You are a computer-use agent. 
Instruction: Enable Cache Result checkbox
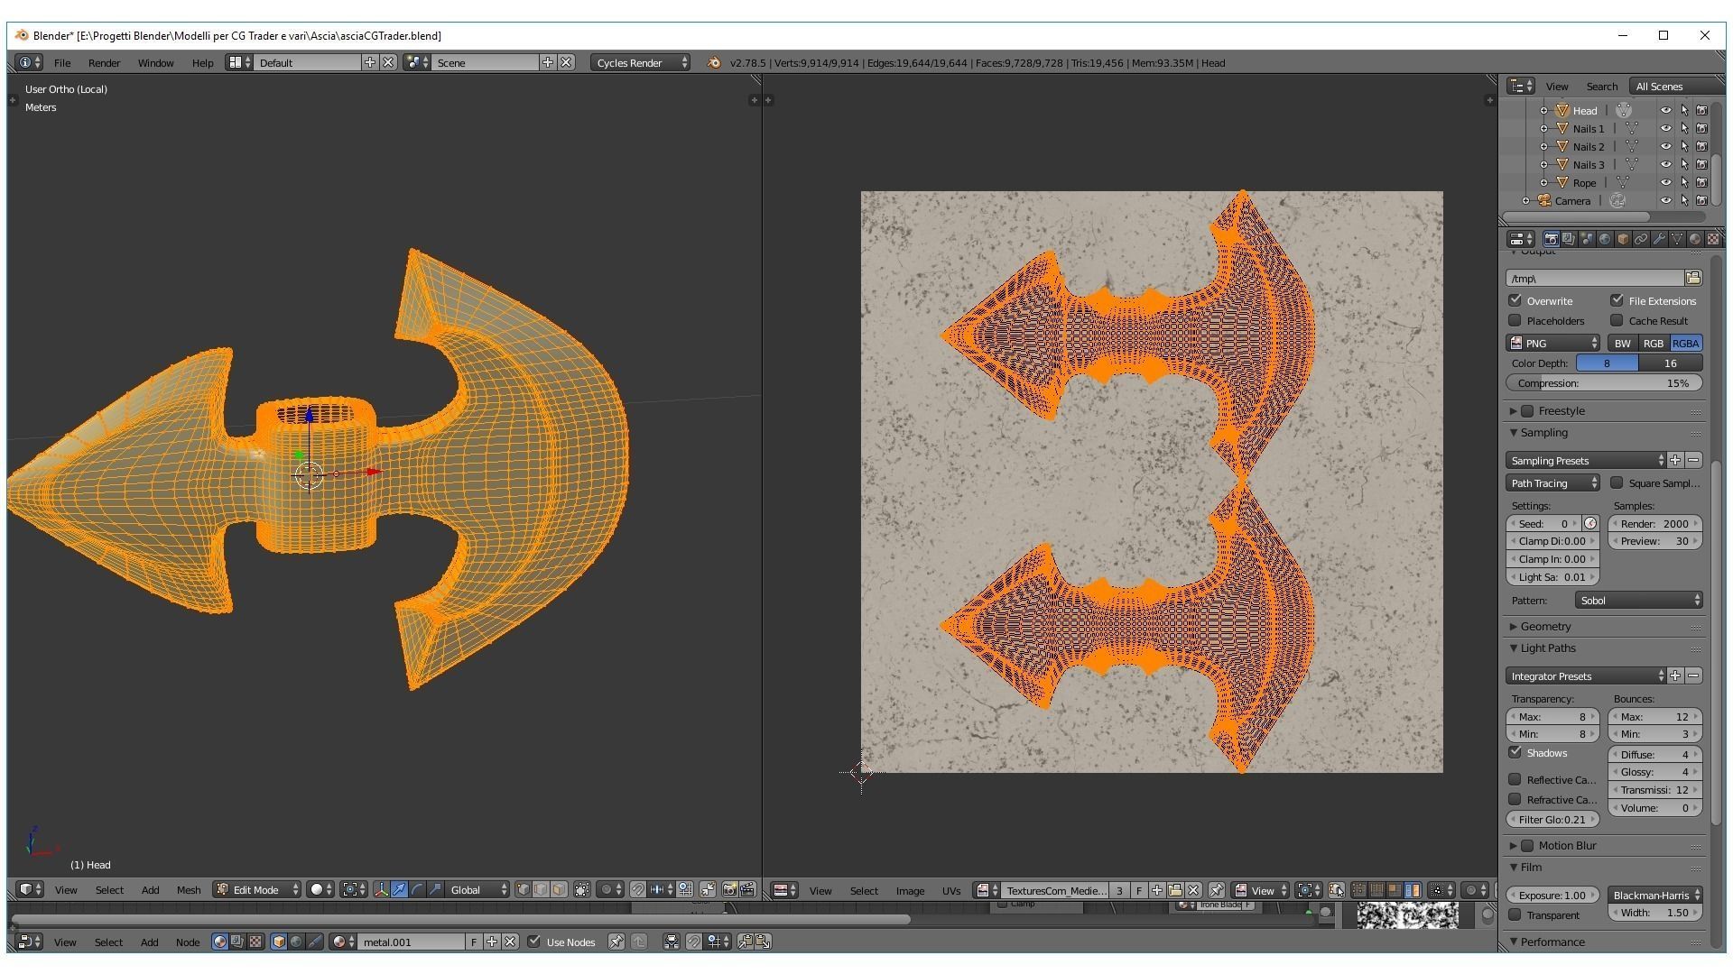click(x=1617, y=320)
